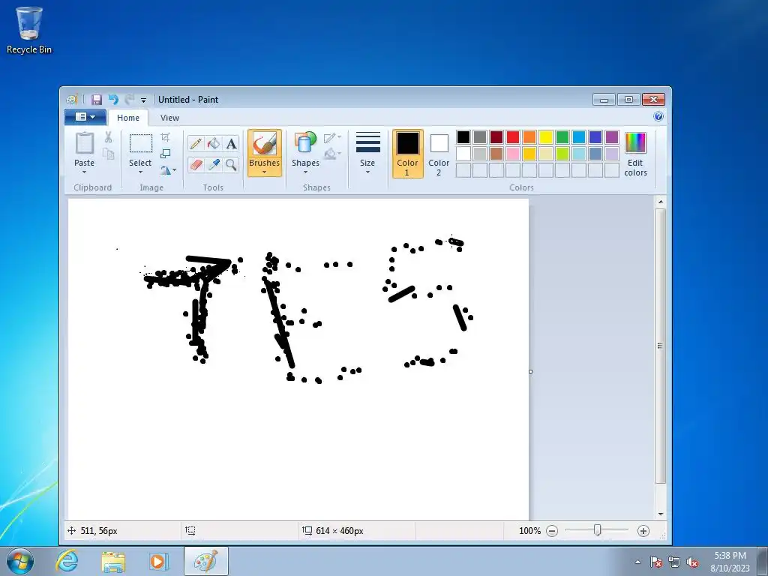This screenshot has height=576, width=768.
Task: Click the Paste clipboard icon
Action: (x=84, y=143)
